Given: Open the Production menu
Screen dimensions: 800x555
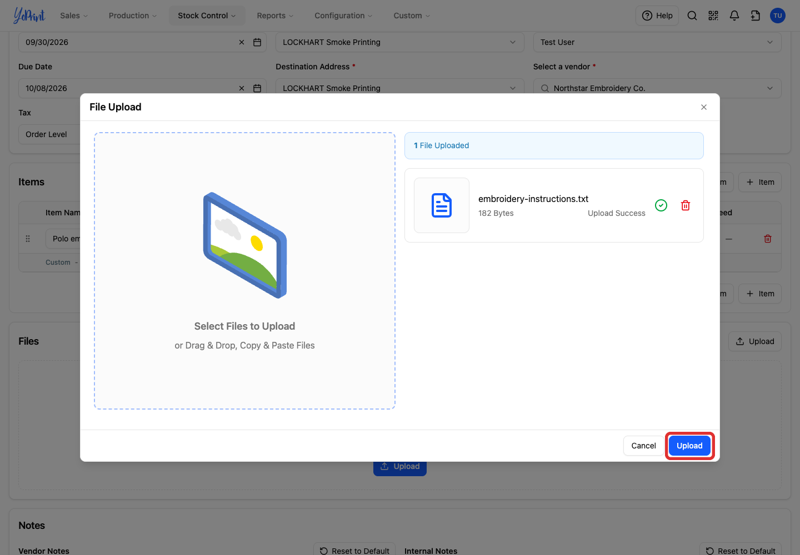Looking at the screenshot, I should pyautogui.click(x=133, y=16).
